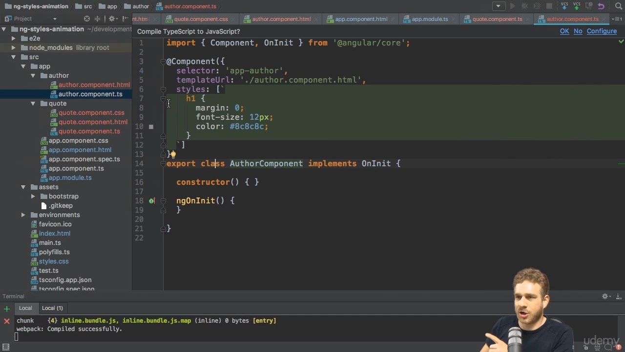Screen dimensions: 625x352
Task: Collapse the assets folder
Action: [23, 187]
